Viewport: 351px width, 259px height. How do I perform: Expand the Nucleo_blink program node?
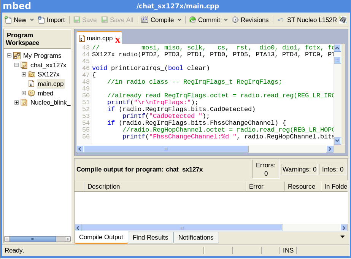(16, 102)
